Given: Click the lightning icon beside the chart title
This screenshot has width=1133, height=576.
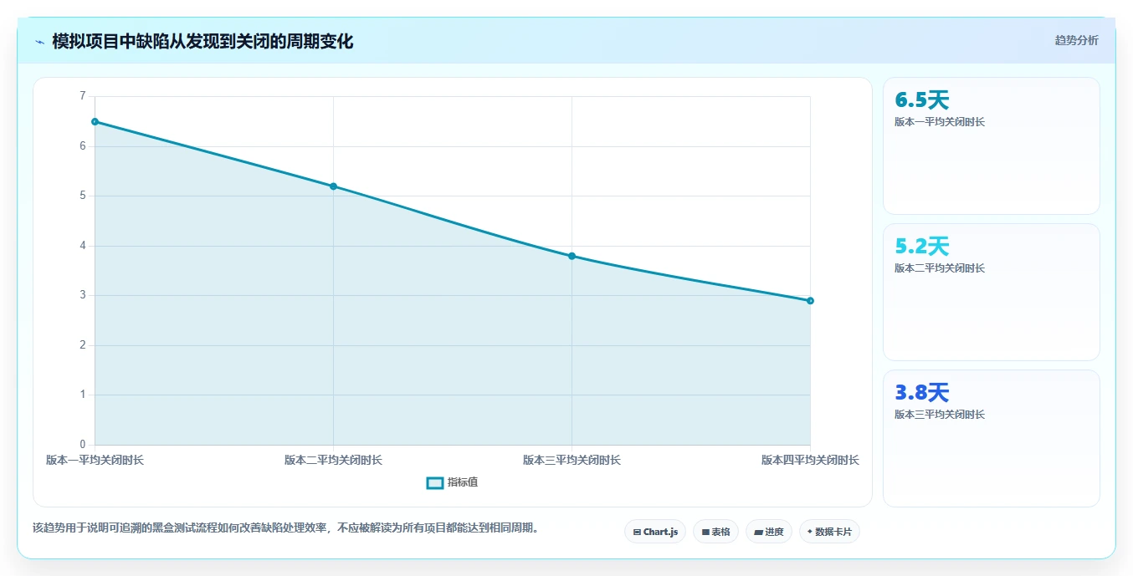Looking at the screenshot, I should 39,42.
